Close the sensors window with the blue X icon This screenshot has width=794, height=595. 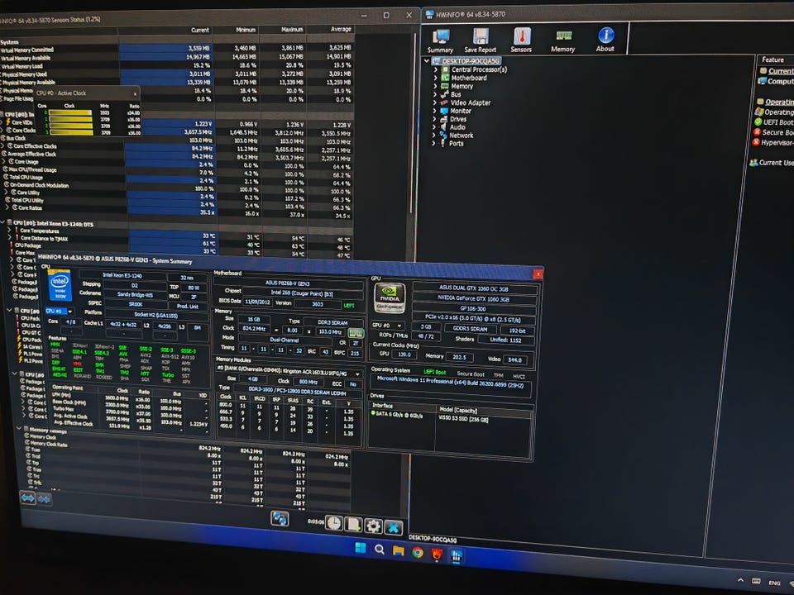394,527
